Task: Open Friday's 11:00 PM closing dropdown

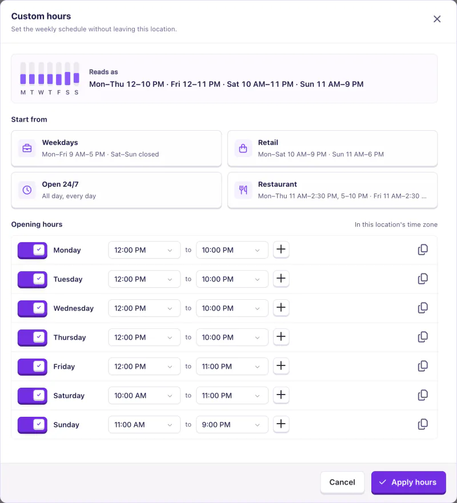Action: point(232,367)
